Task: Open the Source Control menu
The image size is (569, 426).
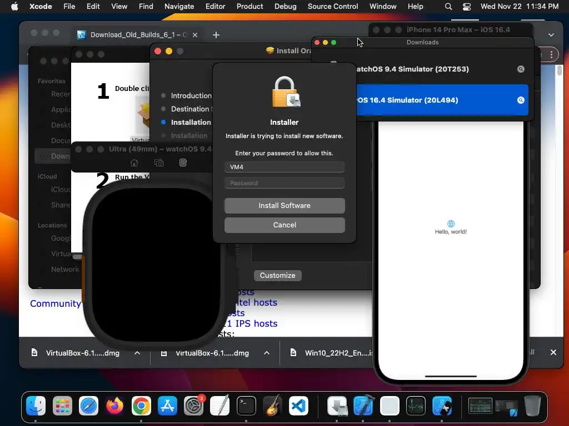Action: pos(333,6)
